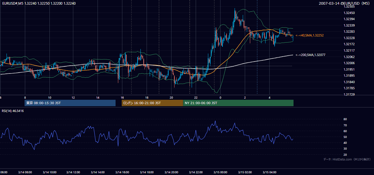
Task: Click the 1.32172 price axis label
Action: pyautogui.click(x=349, y=44)
